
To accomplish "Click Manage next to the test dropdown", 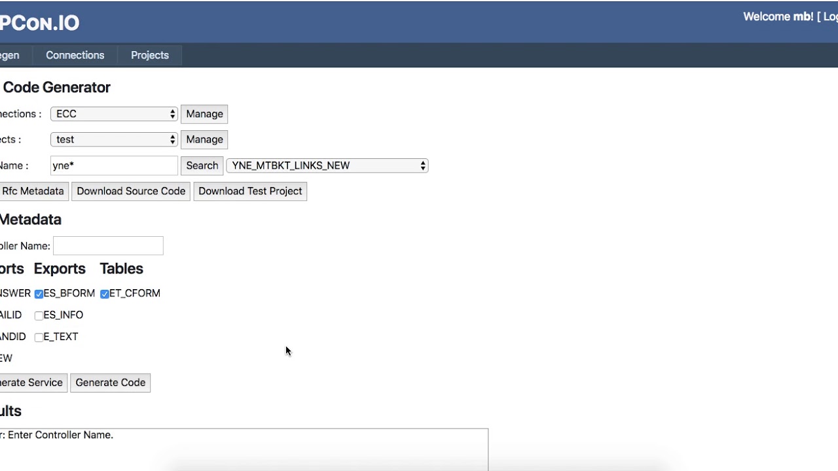I will click(204, 139).
